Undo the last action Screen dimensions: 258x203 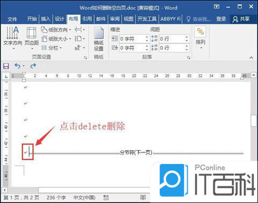pos(18,66)
